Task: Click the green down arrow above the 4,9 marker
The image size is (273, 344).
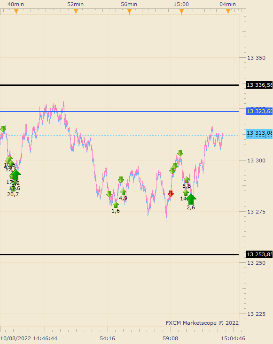Action: pyautogui.click(x=121, y=180)
